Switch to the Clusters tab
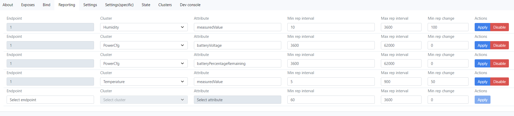 [165, 5]
